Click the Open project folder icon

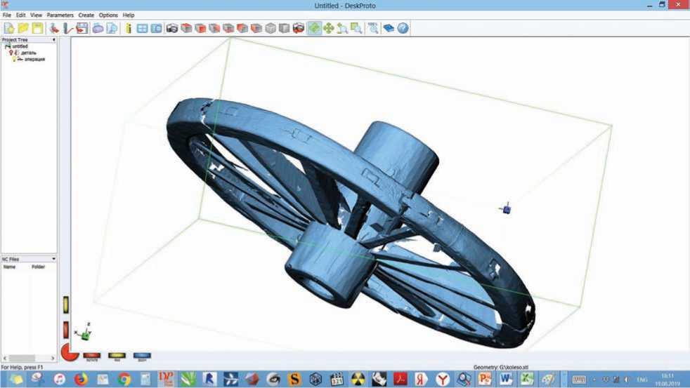23,28
